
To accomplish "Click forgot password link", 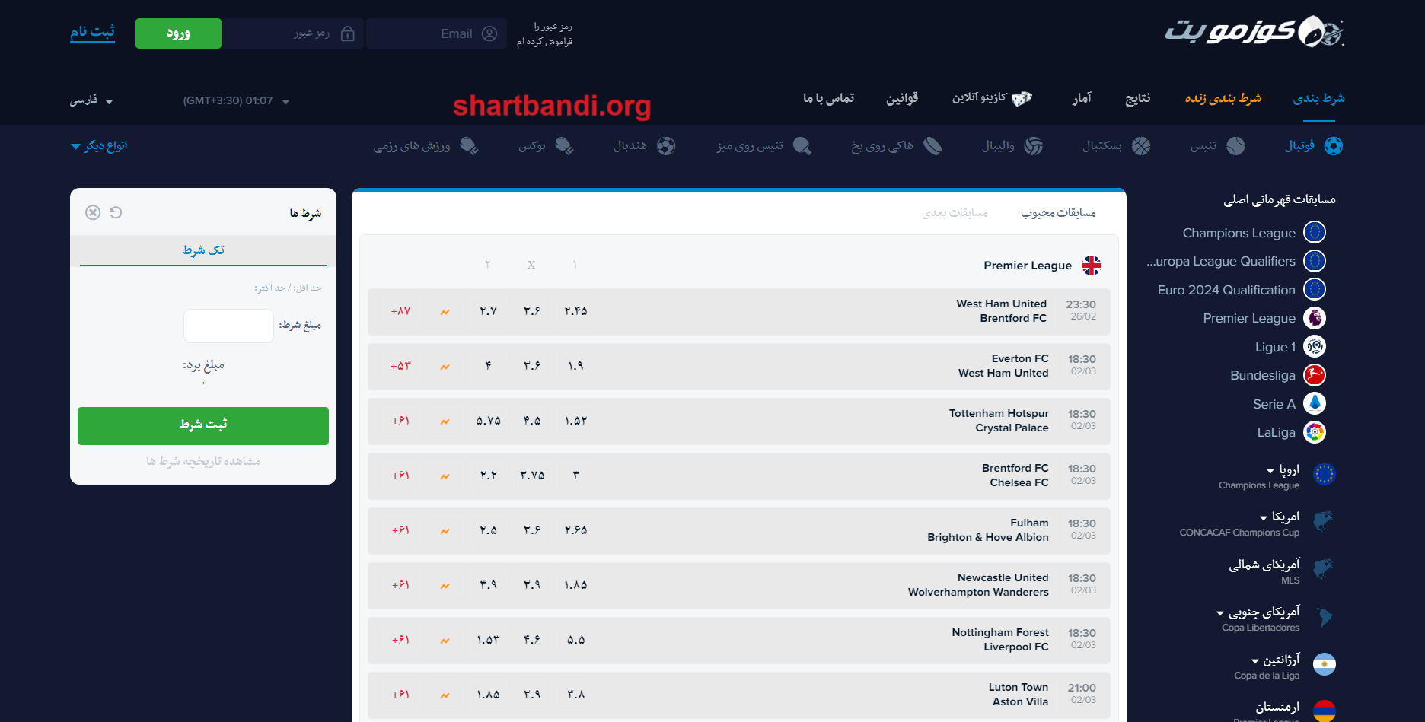I will [544, 33].
